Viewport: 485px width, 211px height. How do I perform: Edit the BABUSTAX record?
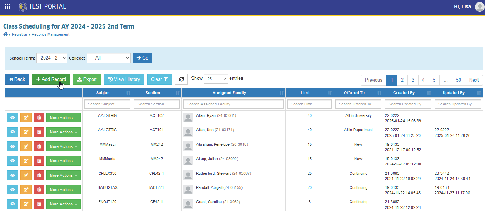pos(26,190)
